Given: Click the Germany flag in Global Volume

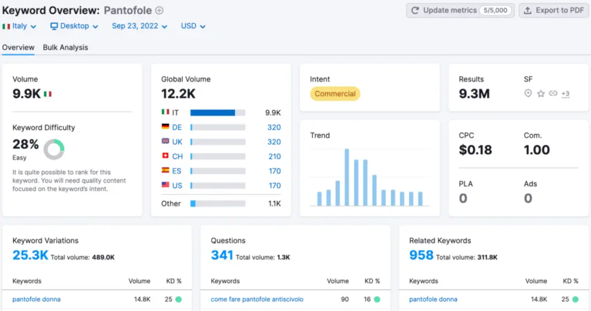Looking at the screenshot, I should pos(166,127).
